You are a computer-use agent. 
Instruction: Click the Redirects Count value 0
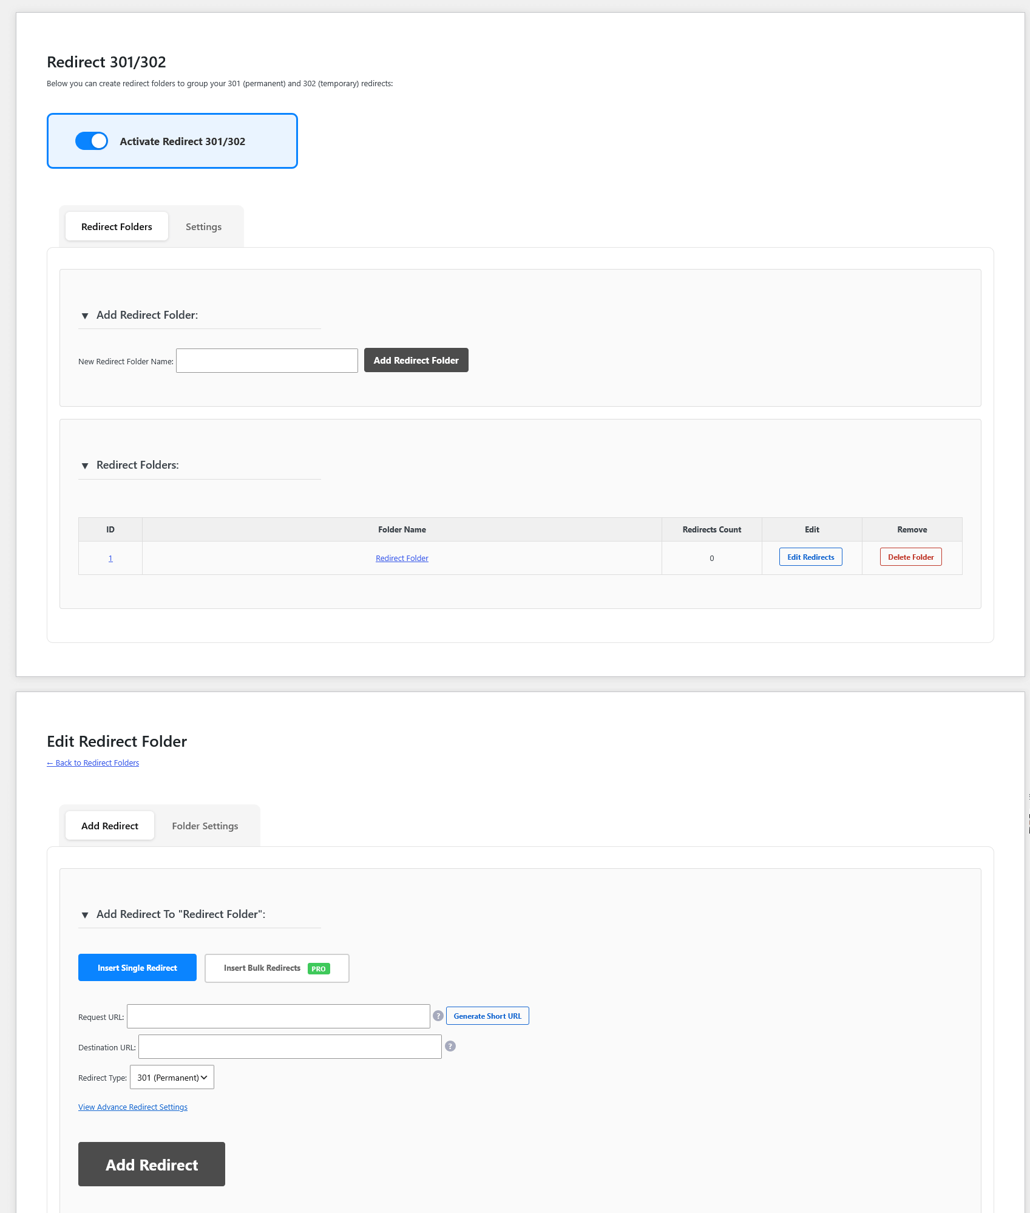coord(712,559)
